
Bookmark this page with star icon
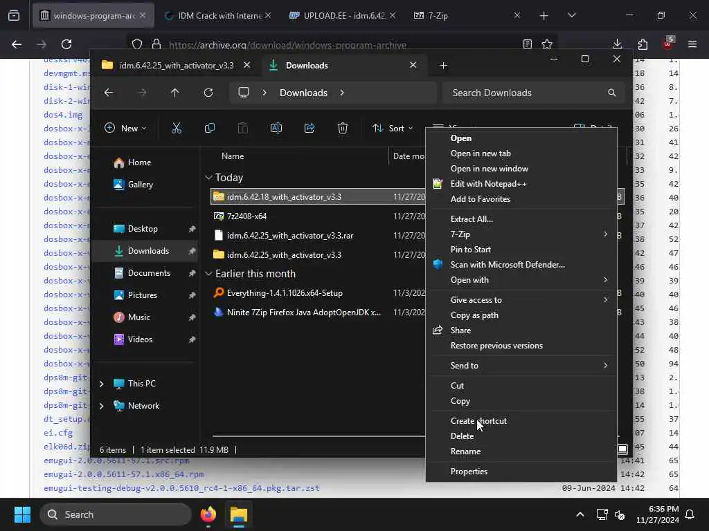click(x=547, y=44)
